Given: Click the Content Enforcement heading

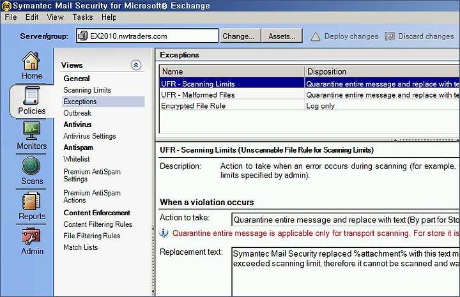Looking at the screenshot, I should (x=97, y=213).
